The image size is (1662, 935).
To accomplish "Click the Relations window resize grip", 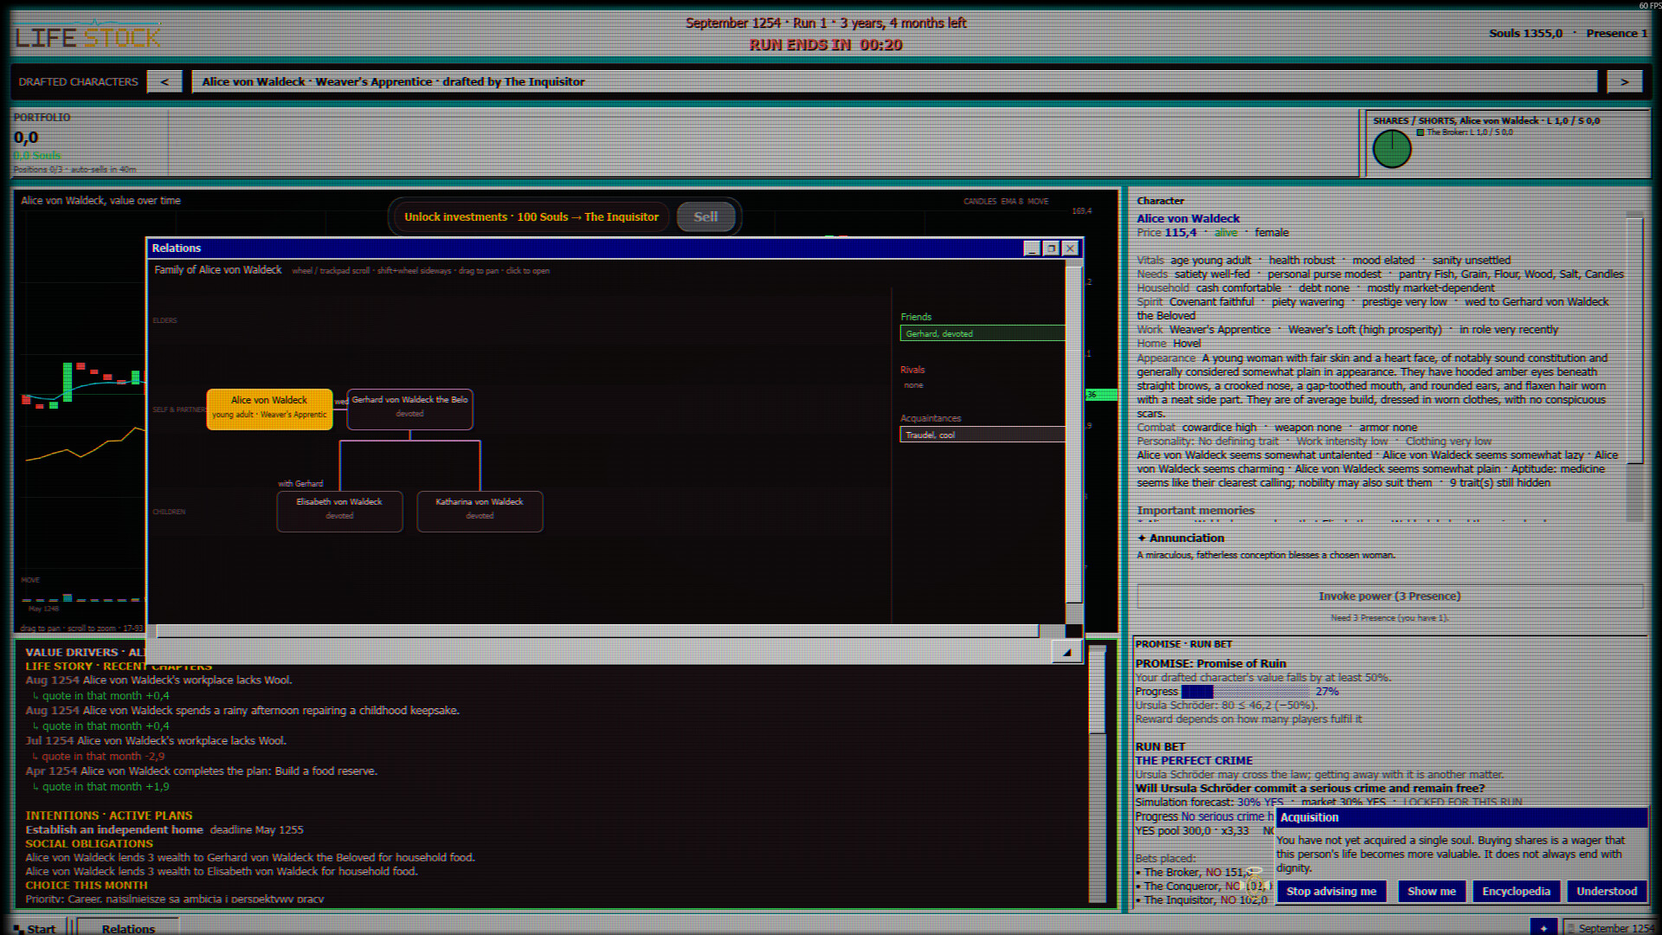I will 1066,653.
